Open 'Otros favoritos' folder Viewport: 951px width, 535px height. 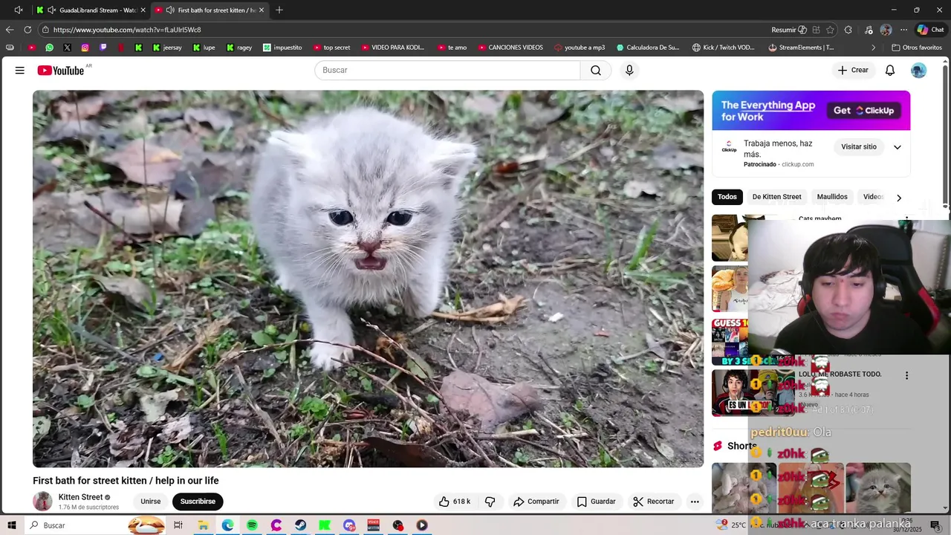point(916,48)
